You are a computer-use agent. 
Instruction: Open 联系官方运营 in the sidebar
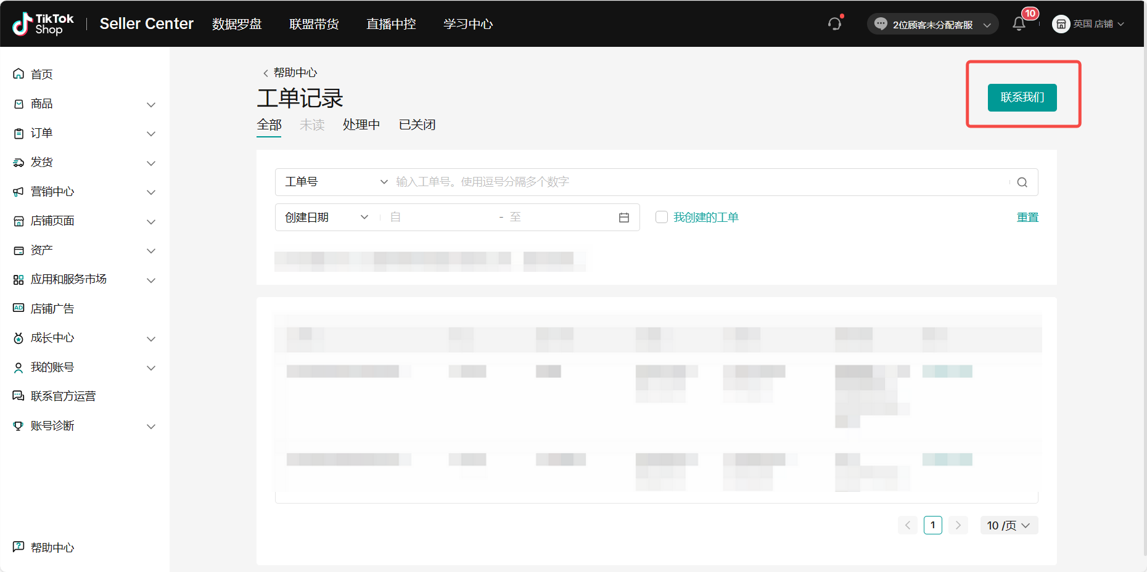click(63, 396)
